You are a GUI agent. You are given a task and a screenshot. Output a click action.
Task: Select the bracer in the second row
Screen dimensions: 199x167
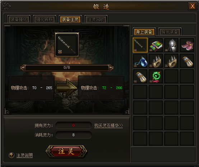(187, 61)
